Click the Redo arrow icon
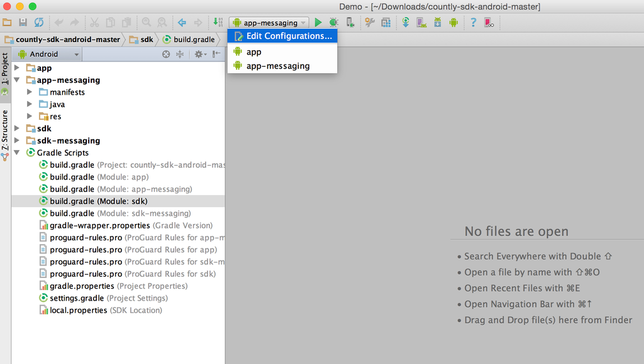The height and width of the screenshot is (364, 644). (74, 23)
